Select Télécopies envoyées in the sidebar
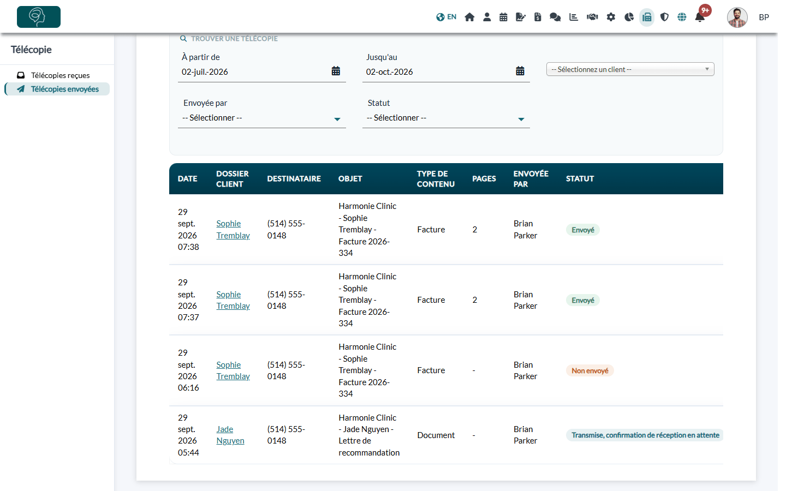This screenshot has width=786, height=491. (57, 89)
